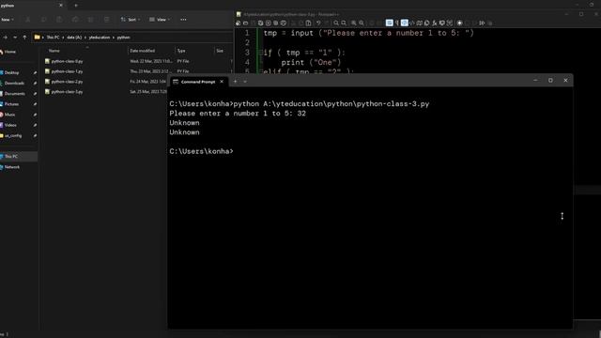Open Replace dialog icon in Notepad++
The height and width of the screenshot is (338, 601).
pyautogui.click(x=344, y=23)
